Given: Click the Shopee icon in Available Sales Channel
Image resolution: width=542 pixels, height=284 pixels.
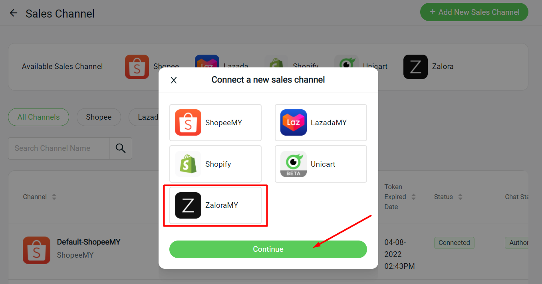Looking at the screenshot, I should (137, 67).
